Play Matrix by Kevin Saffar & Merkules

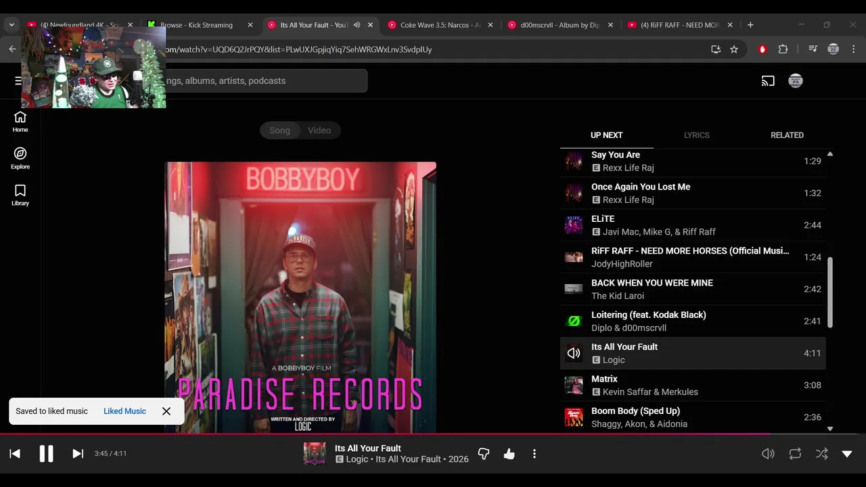(693, 385)
